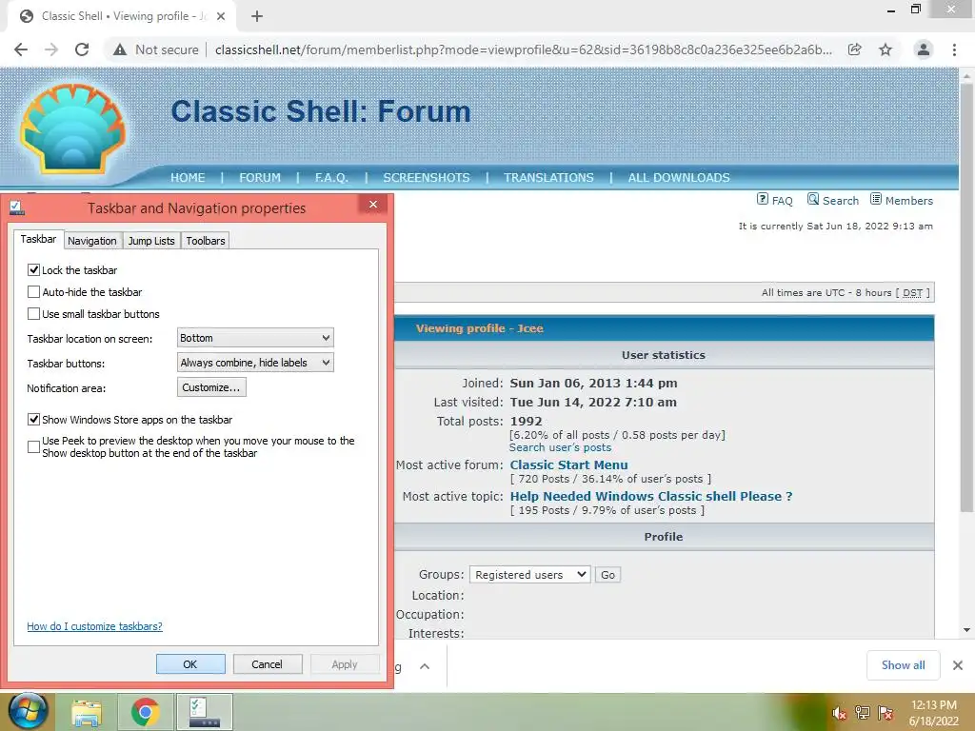The image size is (975, 731).
Task: Open Search user's posts link
Action: 560,447
